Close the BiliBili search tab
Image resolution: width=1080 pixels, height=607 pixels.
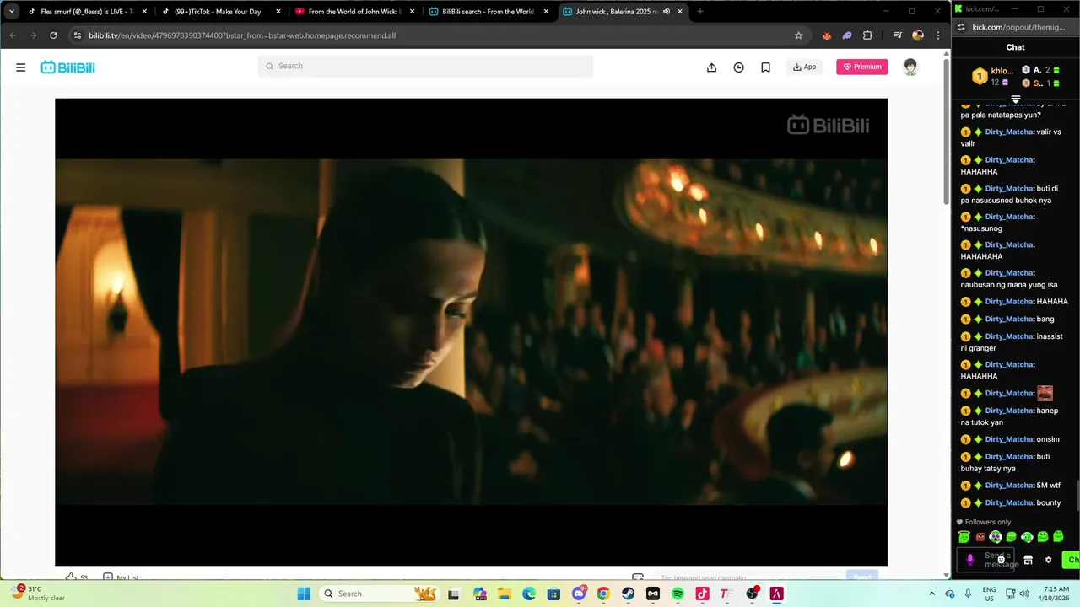pyautogui.click(x=546, y=12)
